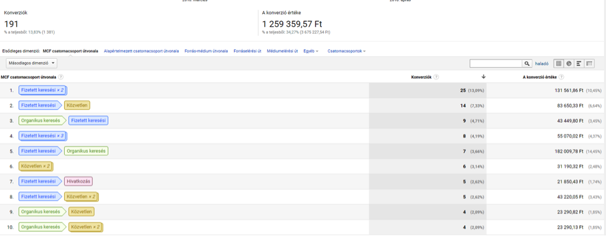Switch to data table view icon
Viewport: 606px width, 236px height.
[559, 63]
